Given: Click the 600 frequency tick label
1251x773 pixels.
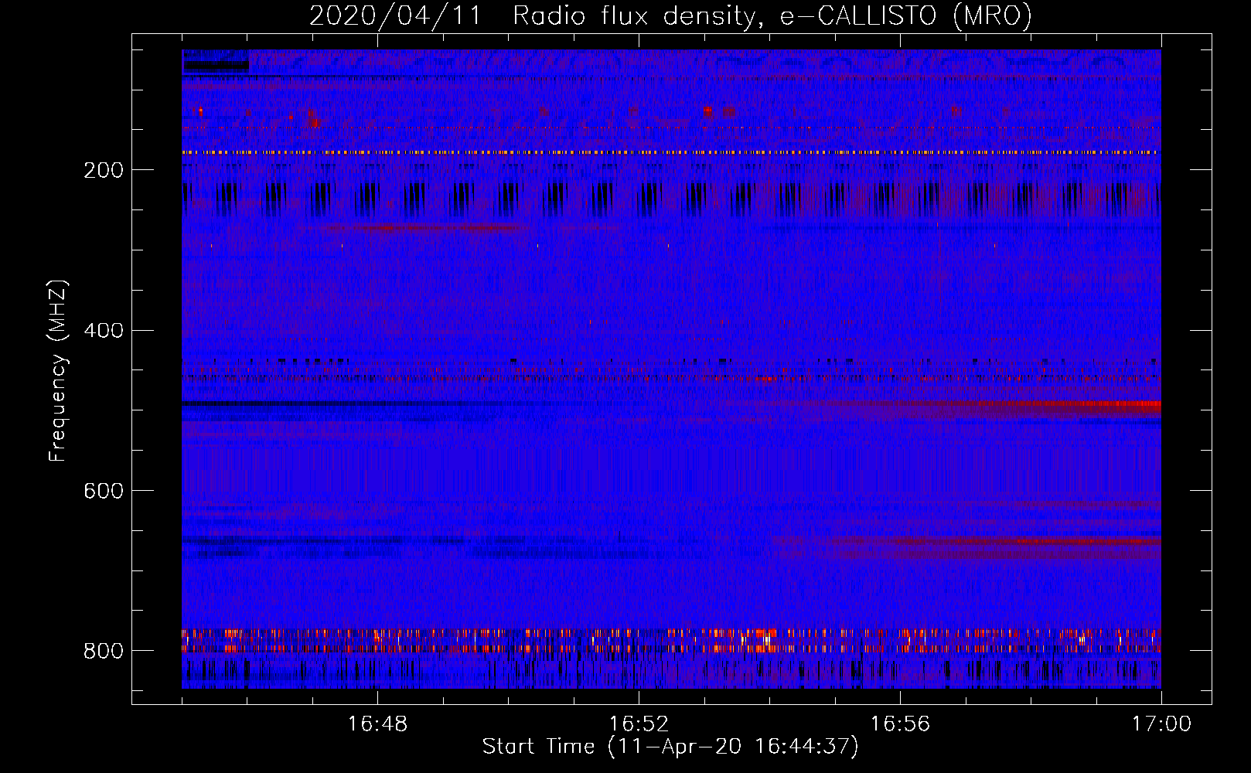Looking at the screenshot, I should click(x=104, y=491).
